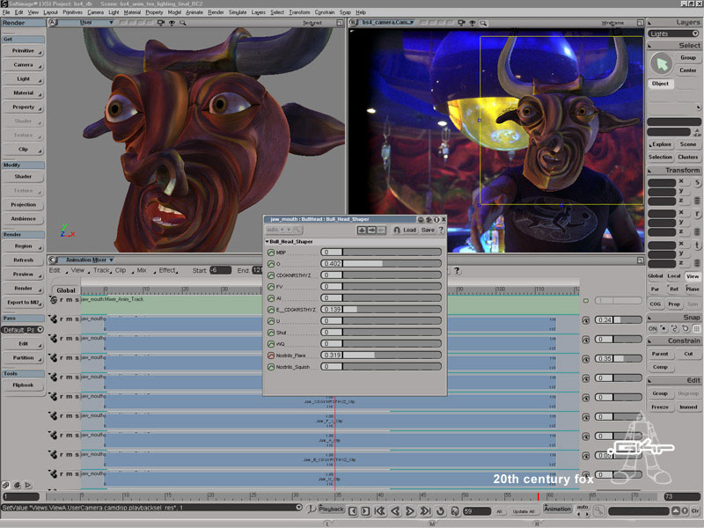Open the Track menu in Animation Mixer
The image size is (704, 528).
[101, 271]
